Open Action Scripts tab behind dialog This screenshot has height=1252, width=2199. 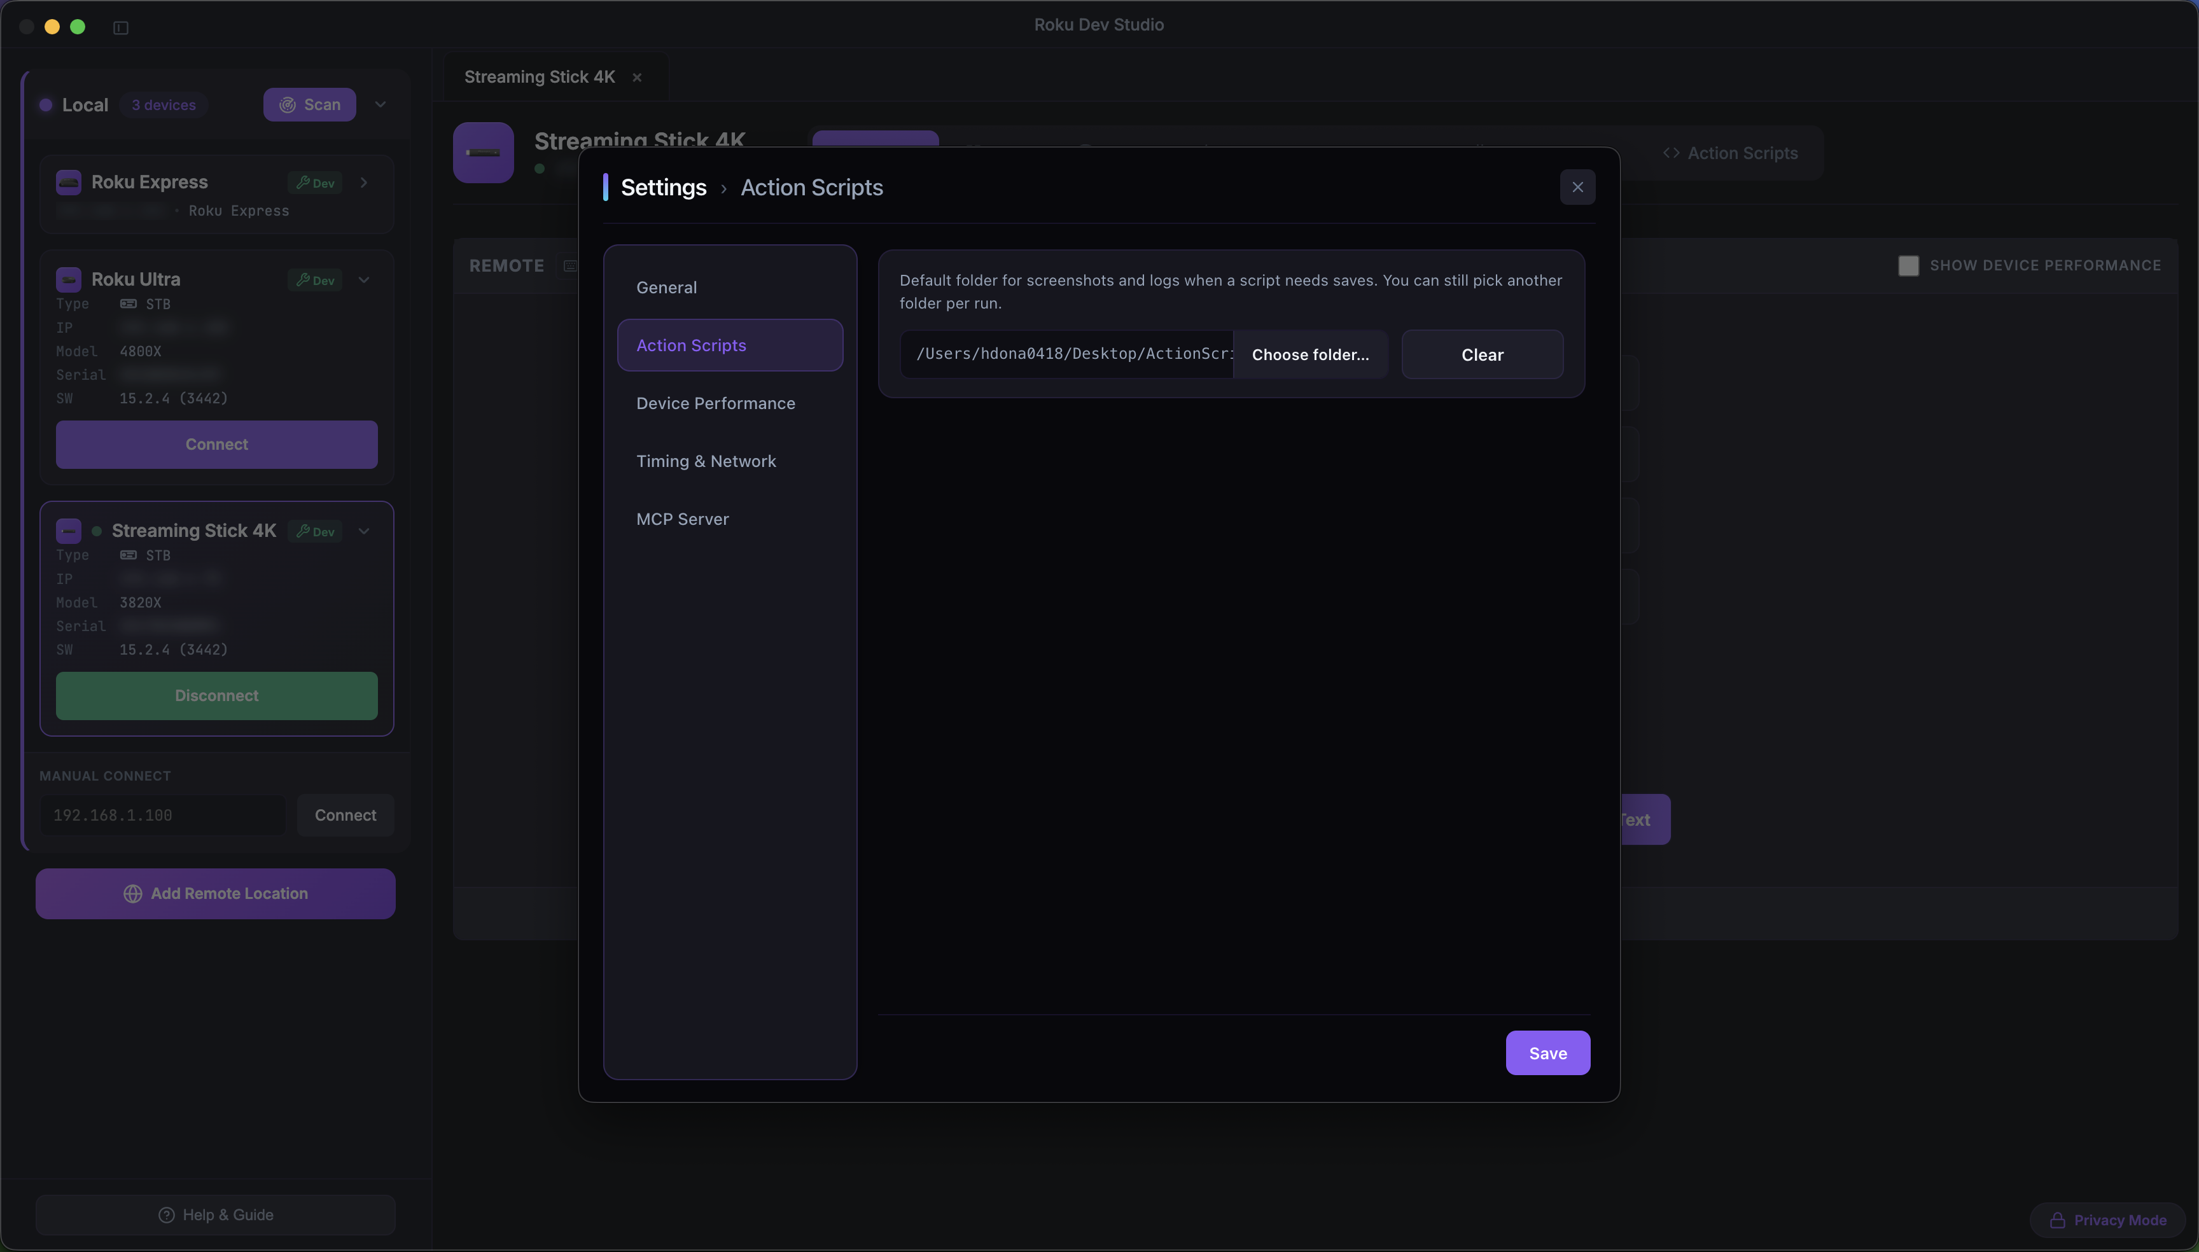(x=1730, y=153)
